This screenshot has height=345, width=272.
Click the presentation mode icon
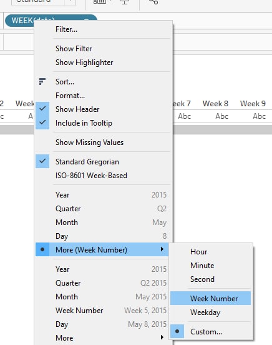(124, 2)
